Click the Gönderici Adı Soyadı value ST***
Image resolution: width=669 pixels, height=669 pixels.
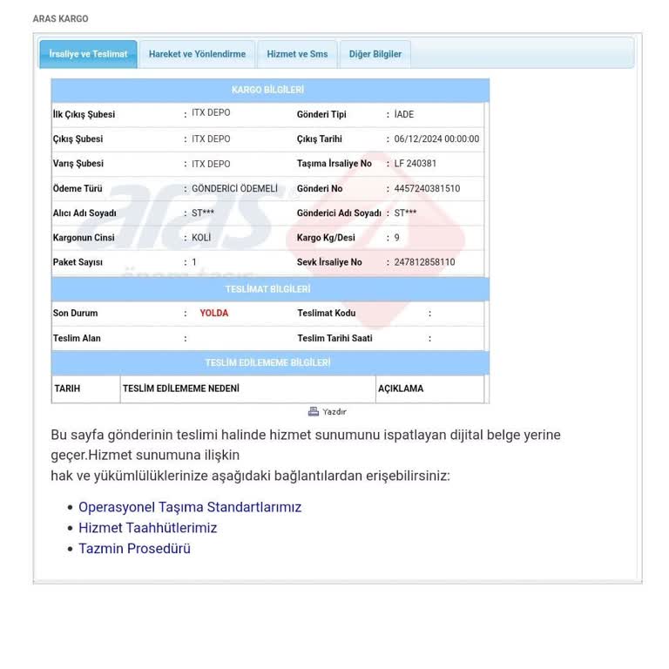coord(405,213)
